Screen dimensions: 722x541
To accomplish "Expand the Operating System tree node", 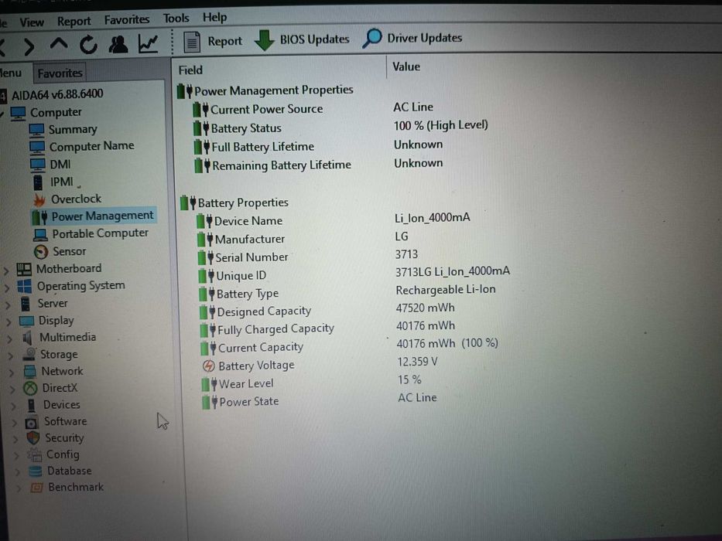I will pyautogui.click(x=7, y=288).
